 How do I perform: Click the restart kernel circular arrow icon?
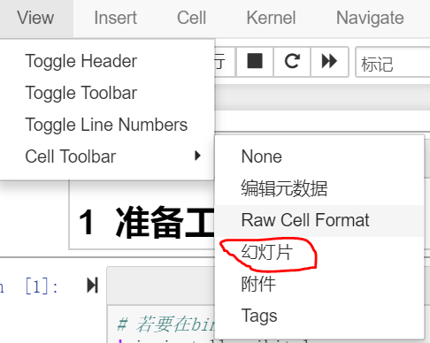coord(292,61)
